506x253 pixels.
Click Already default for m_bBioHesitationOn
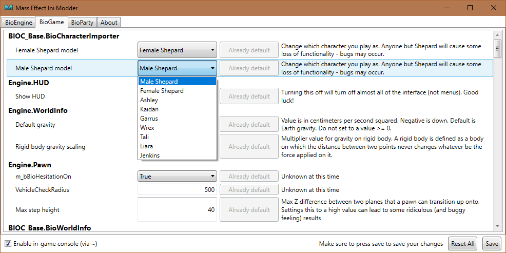click(249, 177)
